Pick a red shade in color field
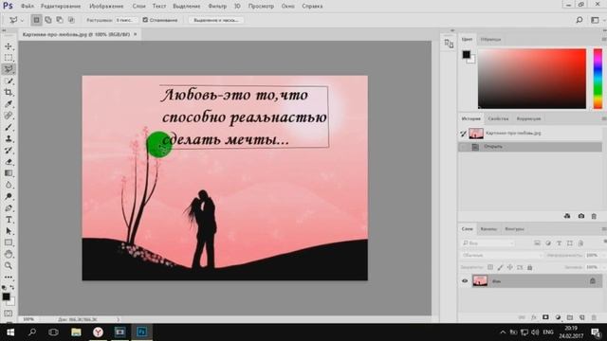Screen dimensions: 607x341 pyautogui.click(x=532, y=79)
